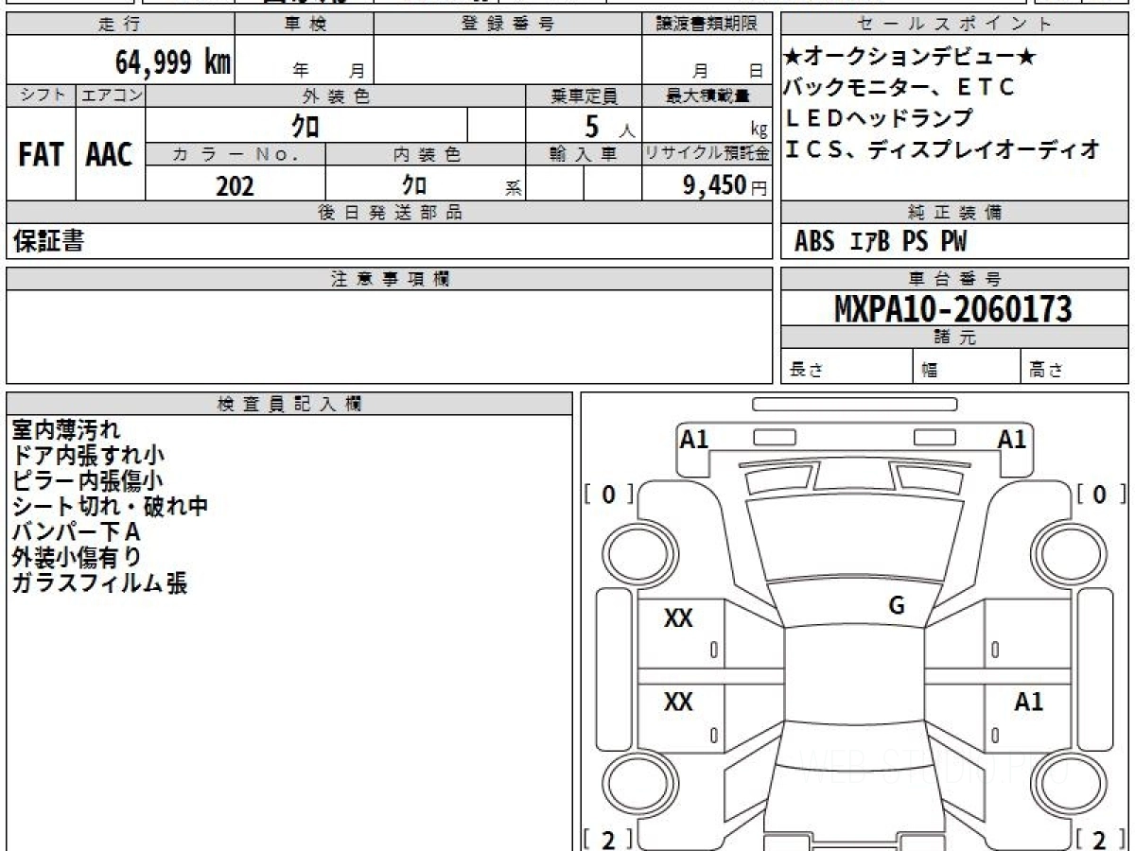The width and height of the screenshot is (1135, 851).
Task: Select the ICS、ディスプレイオーディオ line
Action: [x=942, y=148]
